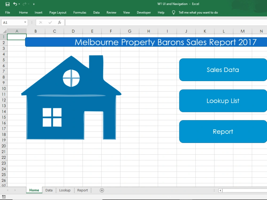
Task: Select column D header
Action: tap(73, 31)
